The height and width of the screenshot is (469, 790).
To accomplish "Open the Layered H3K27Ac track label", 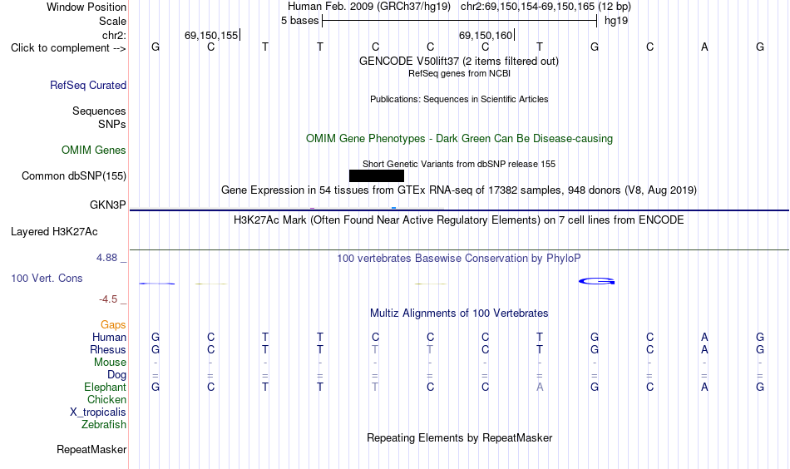I will point(54,232).
